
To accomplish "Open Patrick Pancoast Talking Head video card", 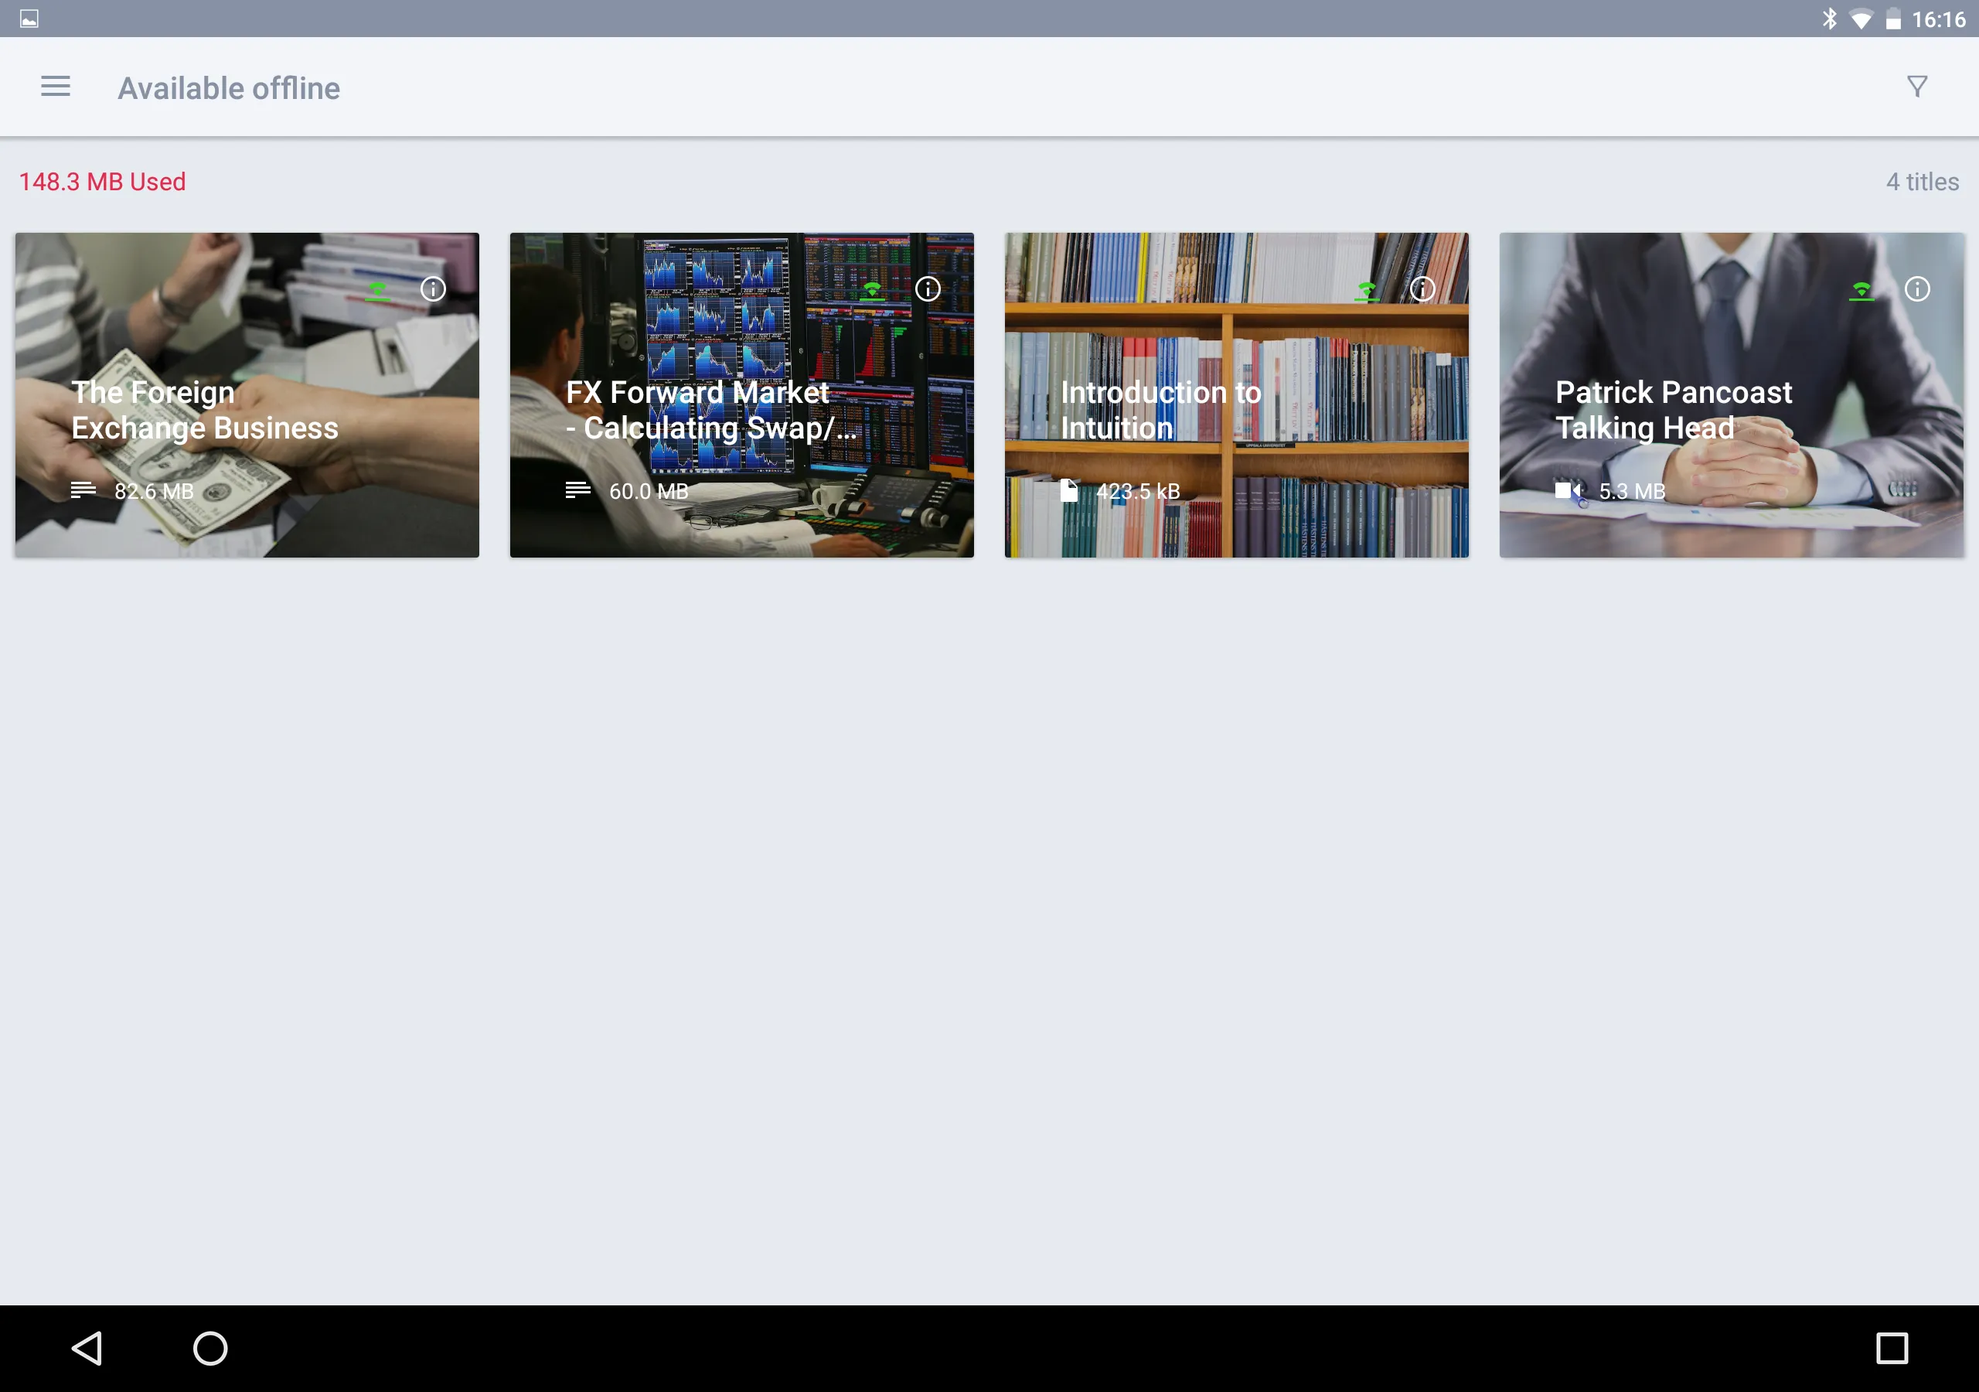I will pos(1732,395).
